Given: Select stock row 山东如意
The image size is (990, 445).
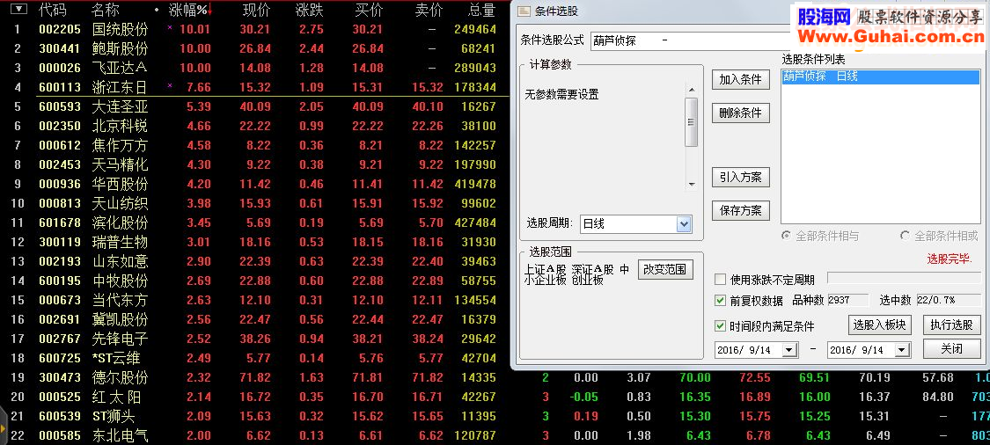Looking at the screenshot, I should tap(254, 261).
